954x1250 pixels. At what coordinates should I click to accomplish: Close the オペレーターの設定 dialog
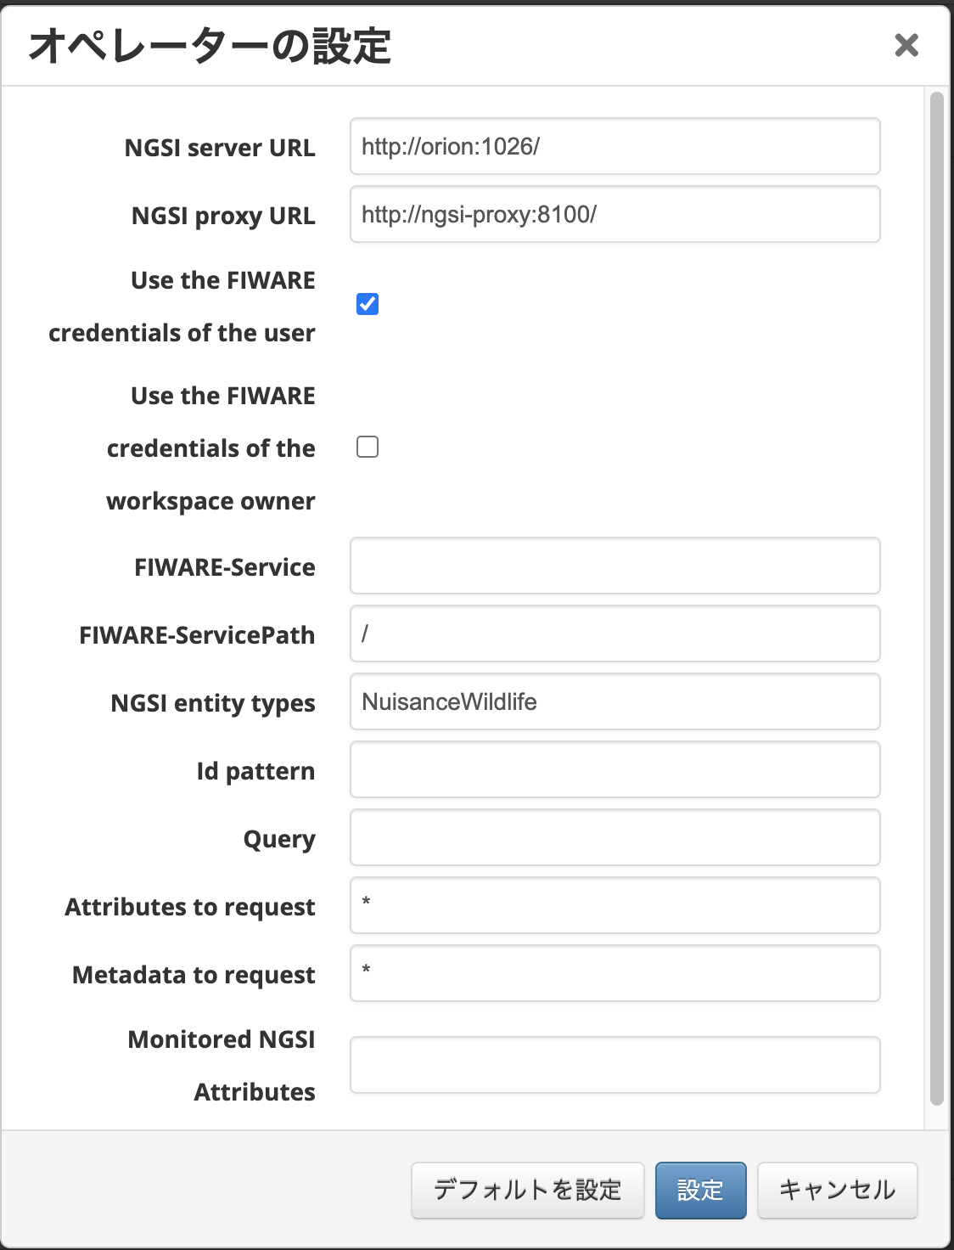(907, 47)
